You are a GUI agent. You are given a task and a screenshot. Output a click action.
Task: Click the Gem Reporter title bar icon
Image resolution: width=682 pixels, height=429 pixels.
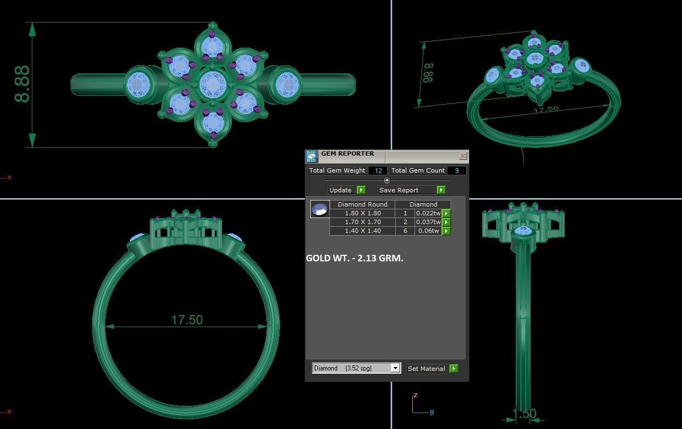(311, 157)
